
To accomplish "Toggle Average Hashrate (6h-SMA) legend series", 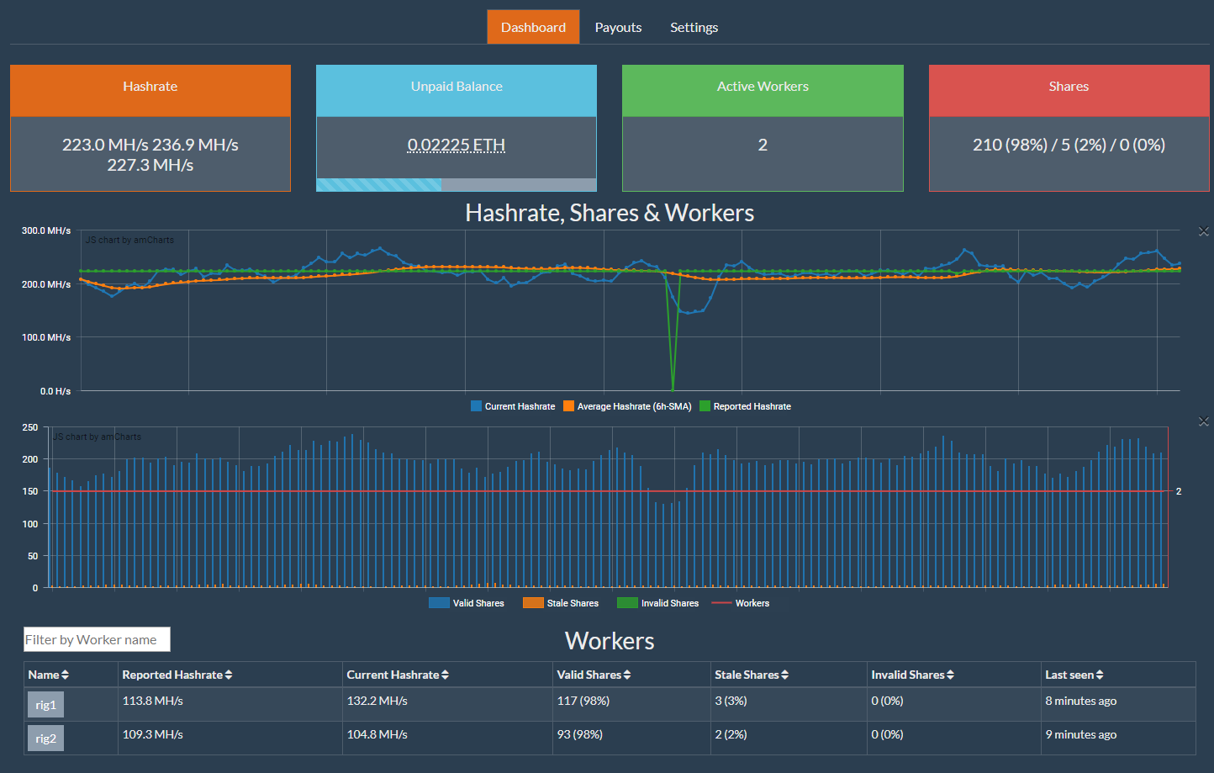I will coord(627,406).
